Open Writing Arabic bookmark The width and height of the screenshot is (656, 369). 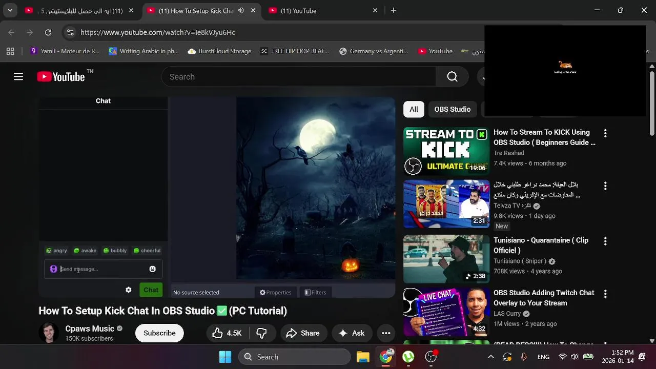click(143, 51)
